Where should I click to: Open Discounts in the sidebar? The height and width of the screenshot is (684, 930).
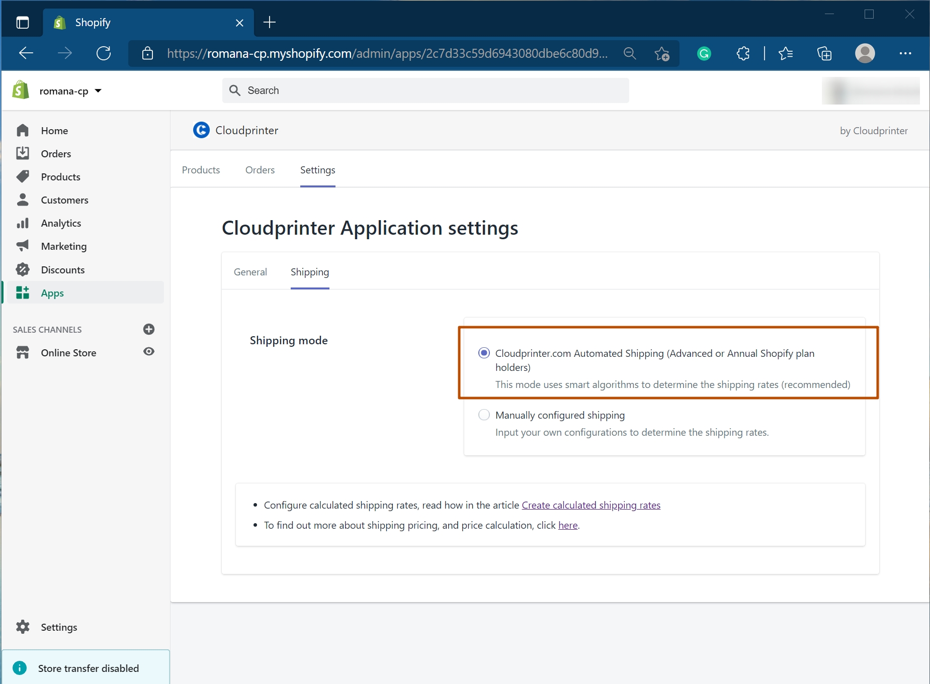point(63,270)
